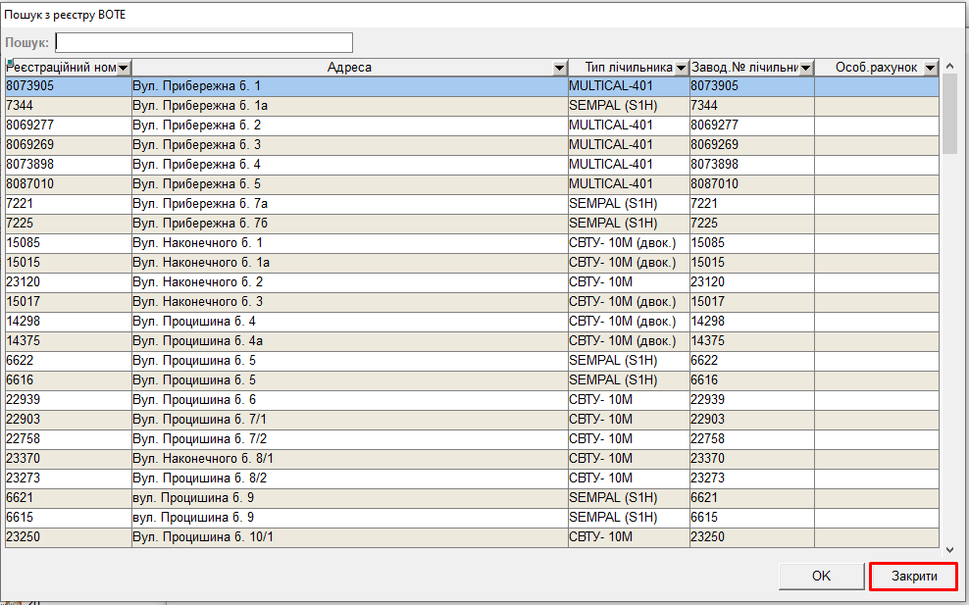Focus the Пошук search input field
This screenshot has width=969, height=605.
point(204,42)
